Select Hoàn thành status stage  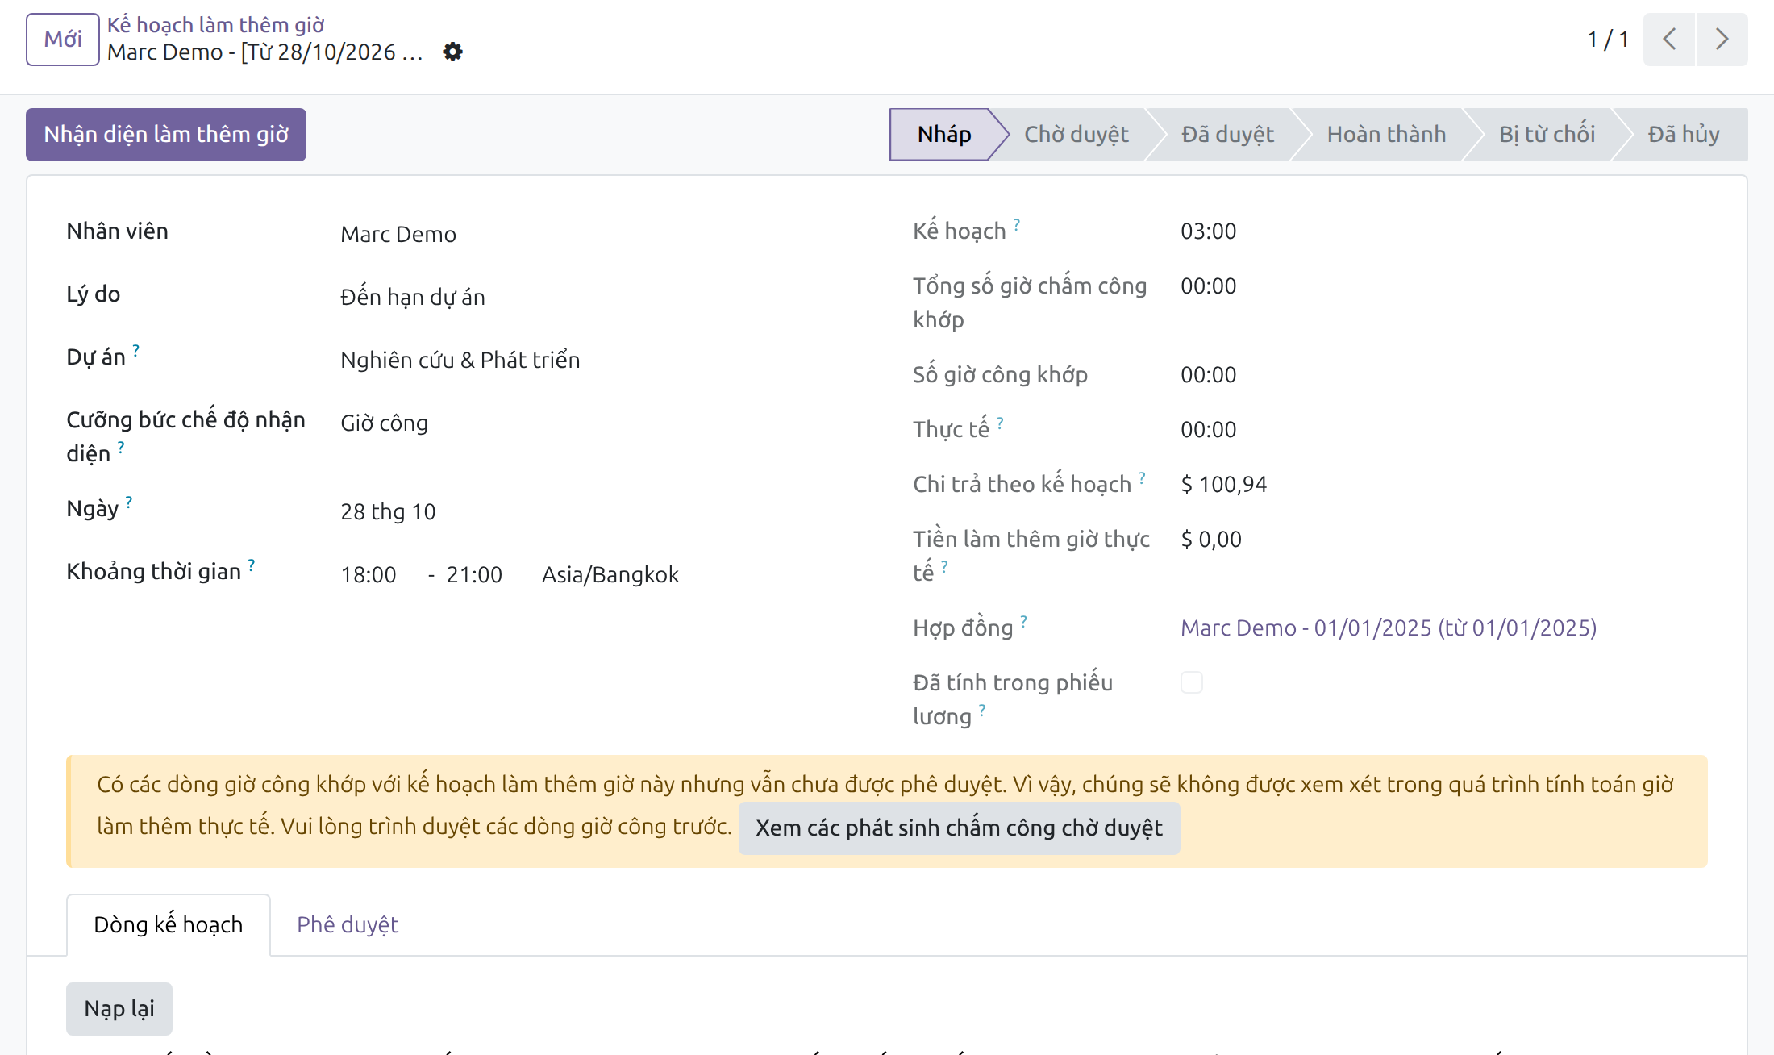coord(1386,134)
